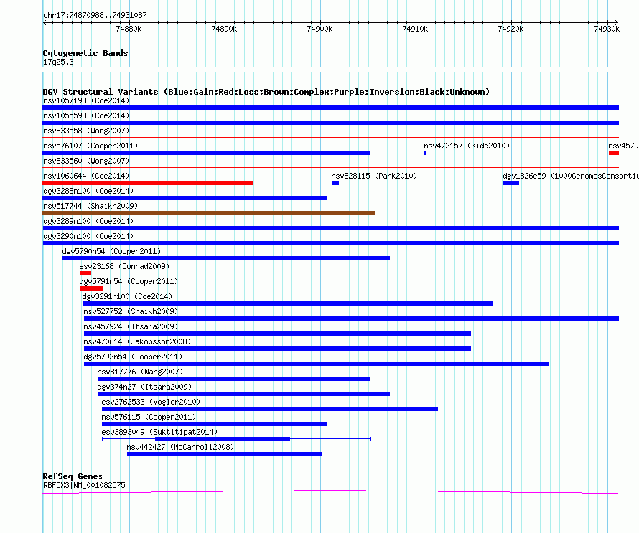639x533 pixels.
Task: Select variant label nsv1055593 (Coe2014)
Action: tap(86, 115)
